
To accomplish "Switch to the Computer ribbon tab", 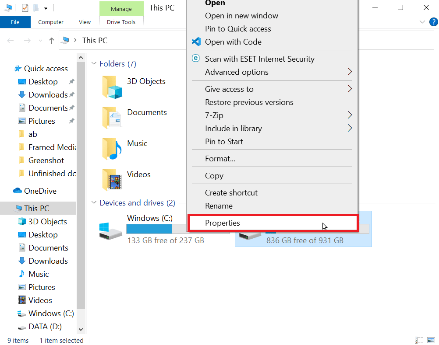I will pyautogui.click(x=51, y=22).
